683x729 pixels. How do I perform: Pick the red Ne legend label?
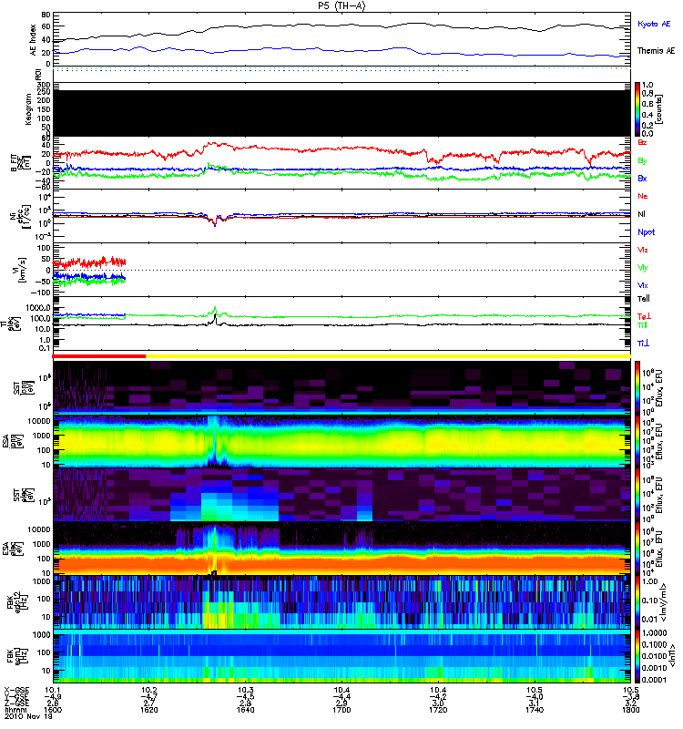643,196
